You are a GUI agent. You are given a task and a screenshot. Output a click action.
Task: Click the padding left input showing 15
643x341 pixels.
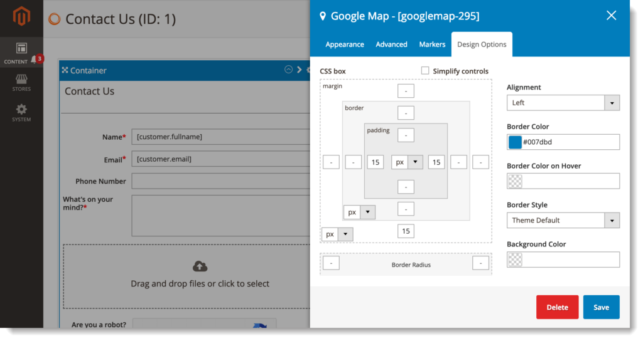[x=376, y=162]
